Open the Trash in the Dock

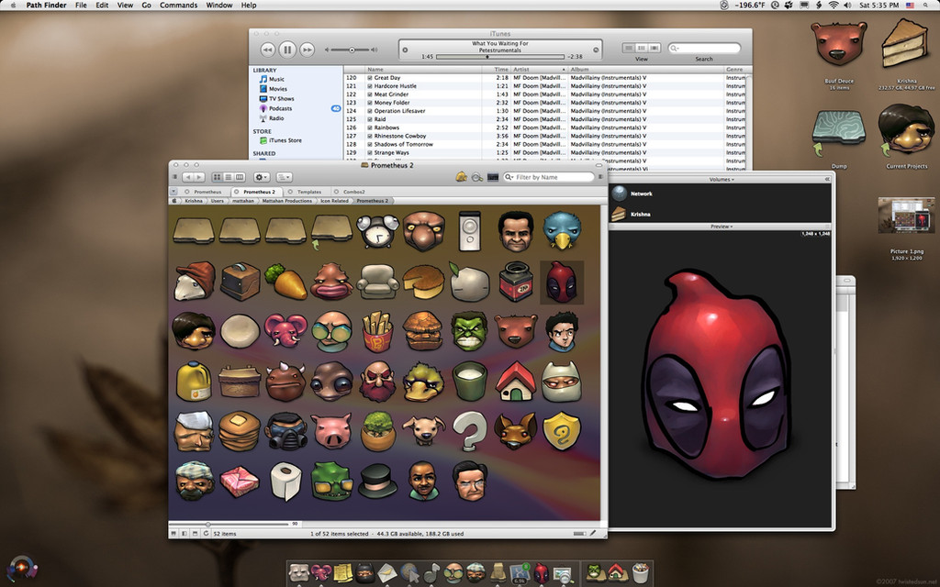[x=640, y=572]
